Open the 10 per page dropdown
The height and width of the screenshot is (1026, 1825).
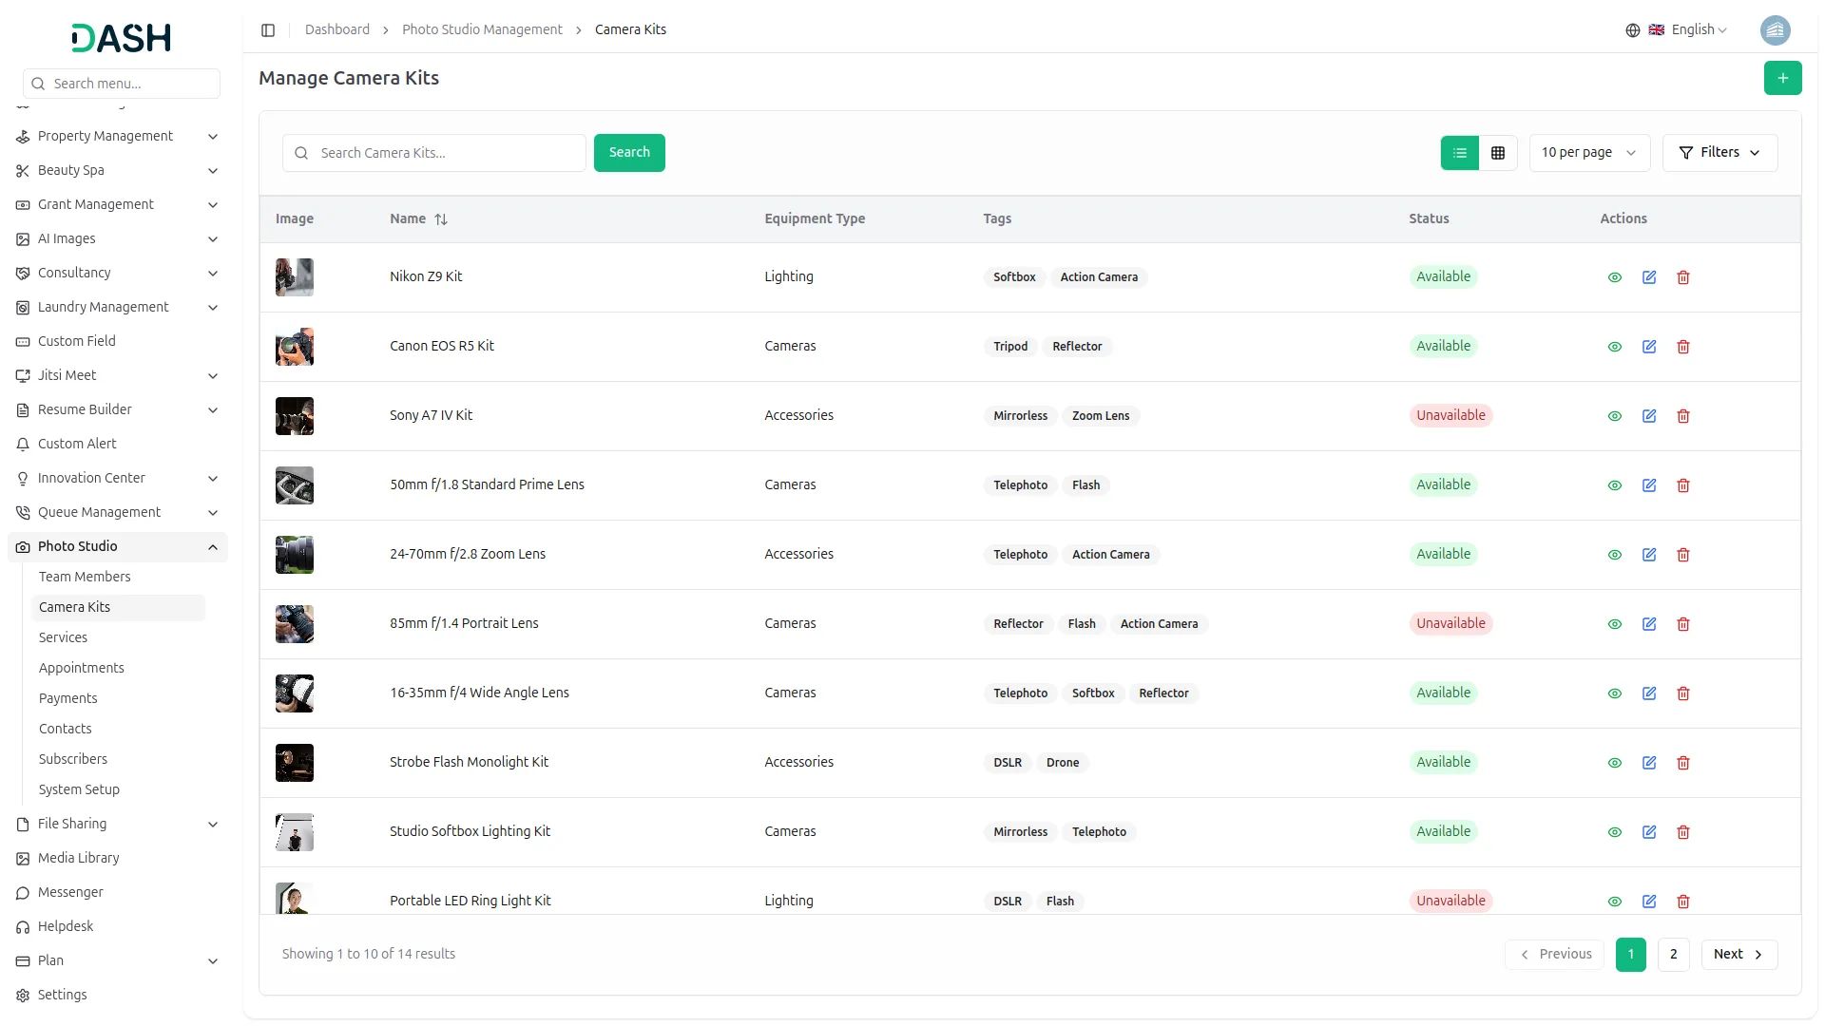tap(1588, 153)
